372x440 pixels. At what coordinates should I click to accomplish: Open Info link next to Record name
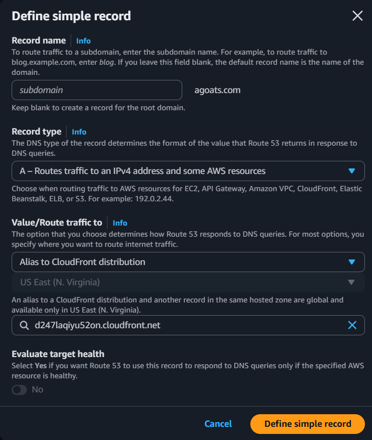(83, 40)
